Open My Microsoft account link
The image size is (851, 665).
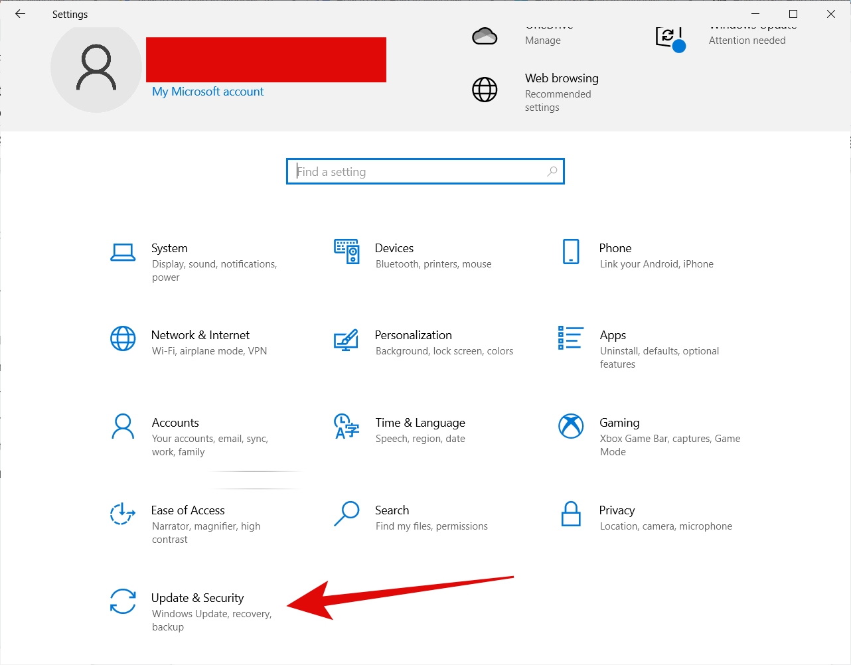coord(208,92)
